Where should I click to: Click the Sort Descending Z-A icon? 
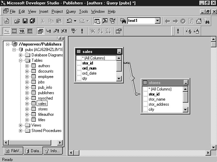tap(108, 31)
